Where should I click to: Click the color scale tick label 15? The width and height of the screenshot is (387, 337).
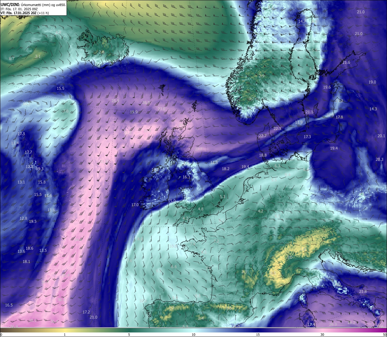click(x=258, y=335)
